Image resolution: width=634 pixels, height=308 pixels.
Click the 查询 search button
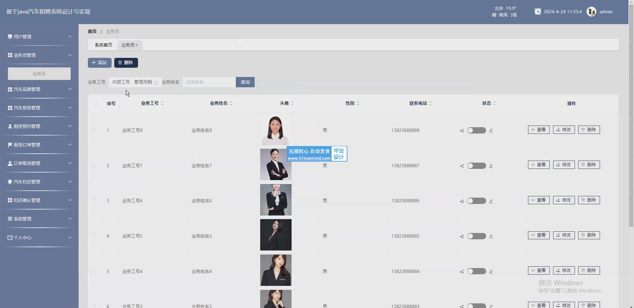(x=245, y=82)
